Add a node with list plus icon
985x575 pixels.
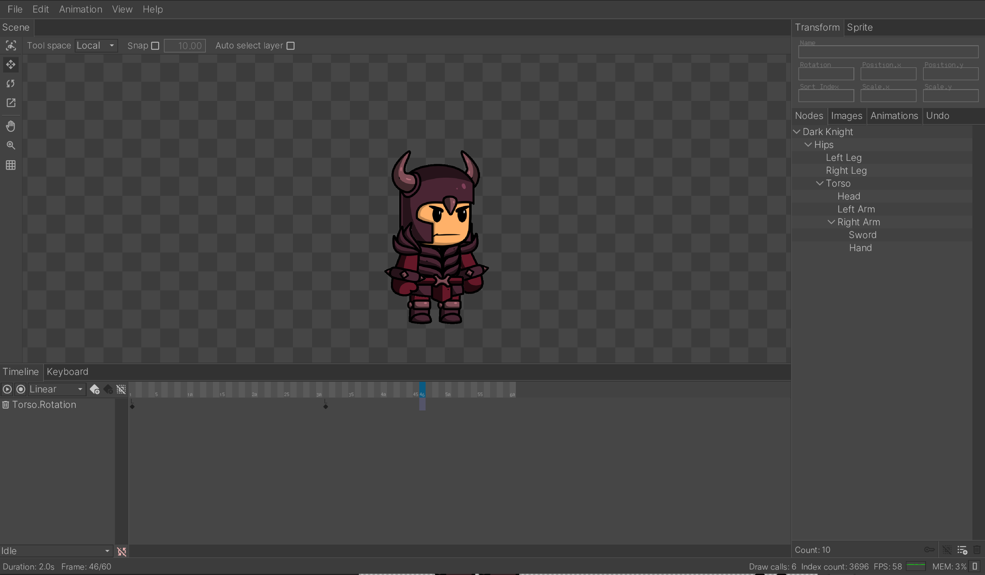click(962, 550)
